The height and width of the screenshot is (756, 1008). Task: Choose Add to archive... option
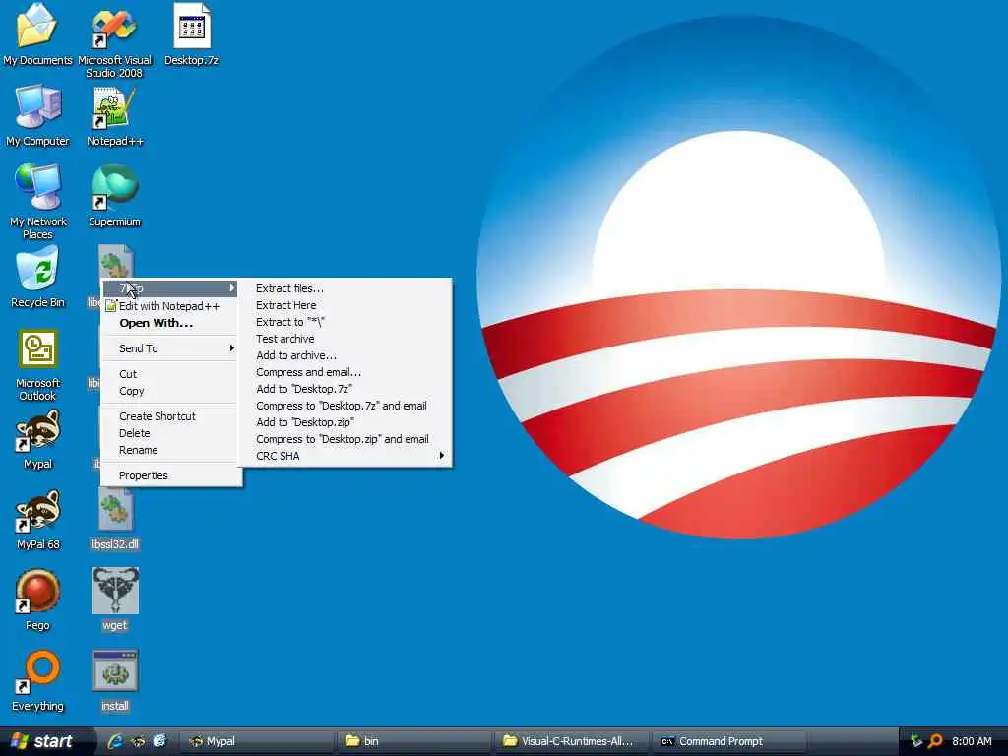346,355
